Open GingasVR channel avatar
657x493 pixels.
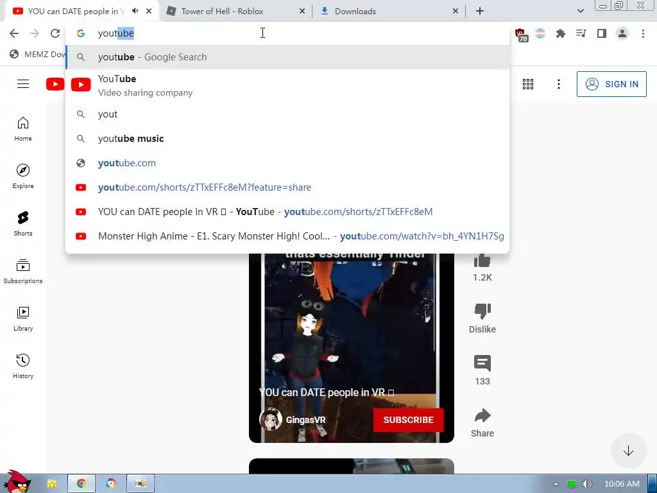click(x=271, y=420)
